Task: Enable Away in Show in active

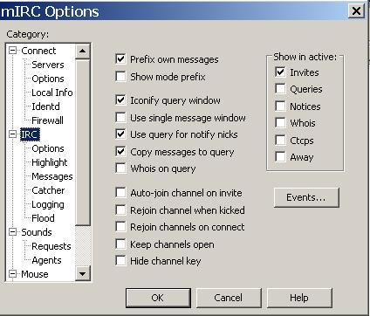Action: (280, 157)
